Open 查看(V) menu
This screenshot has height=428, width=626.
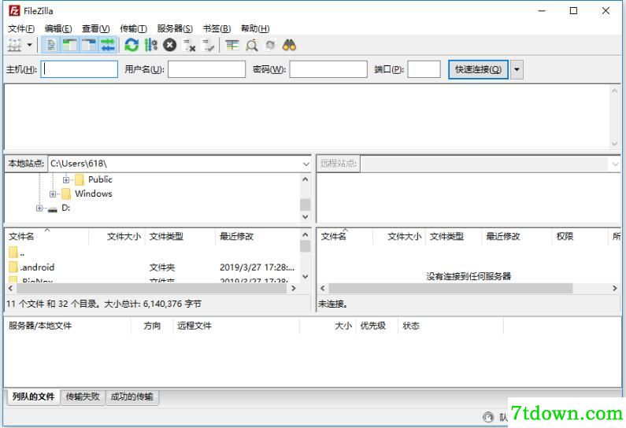point(96,29)
